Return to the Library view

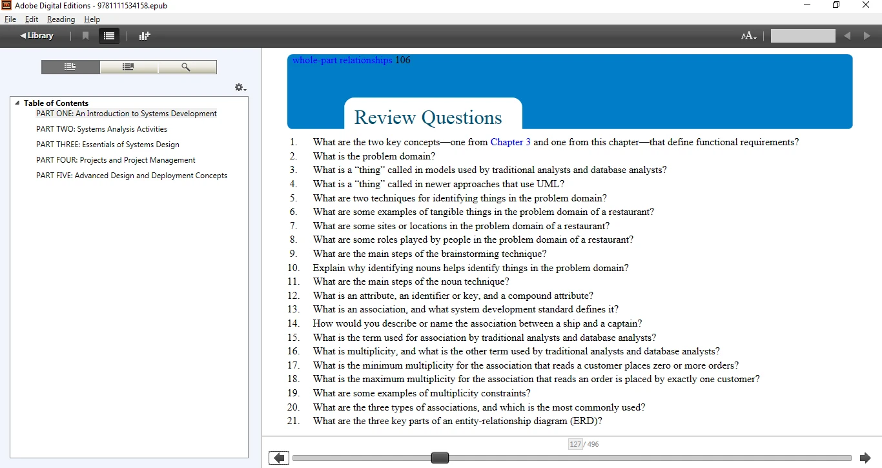(37, 36)
